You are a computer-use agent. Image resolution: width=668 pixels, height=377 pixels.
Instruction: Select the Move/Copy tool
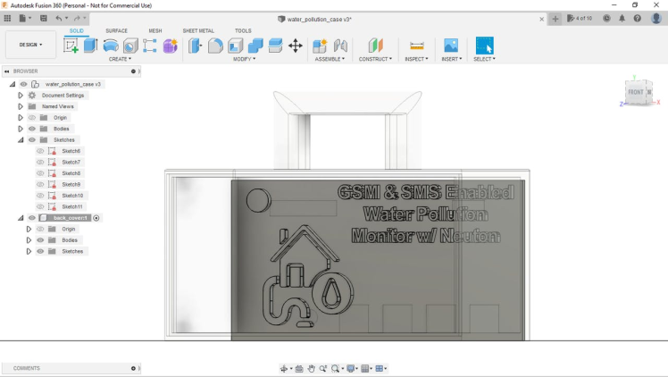tap(296, 46)
